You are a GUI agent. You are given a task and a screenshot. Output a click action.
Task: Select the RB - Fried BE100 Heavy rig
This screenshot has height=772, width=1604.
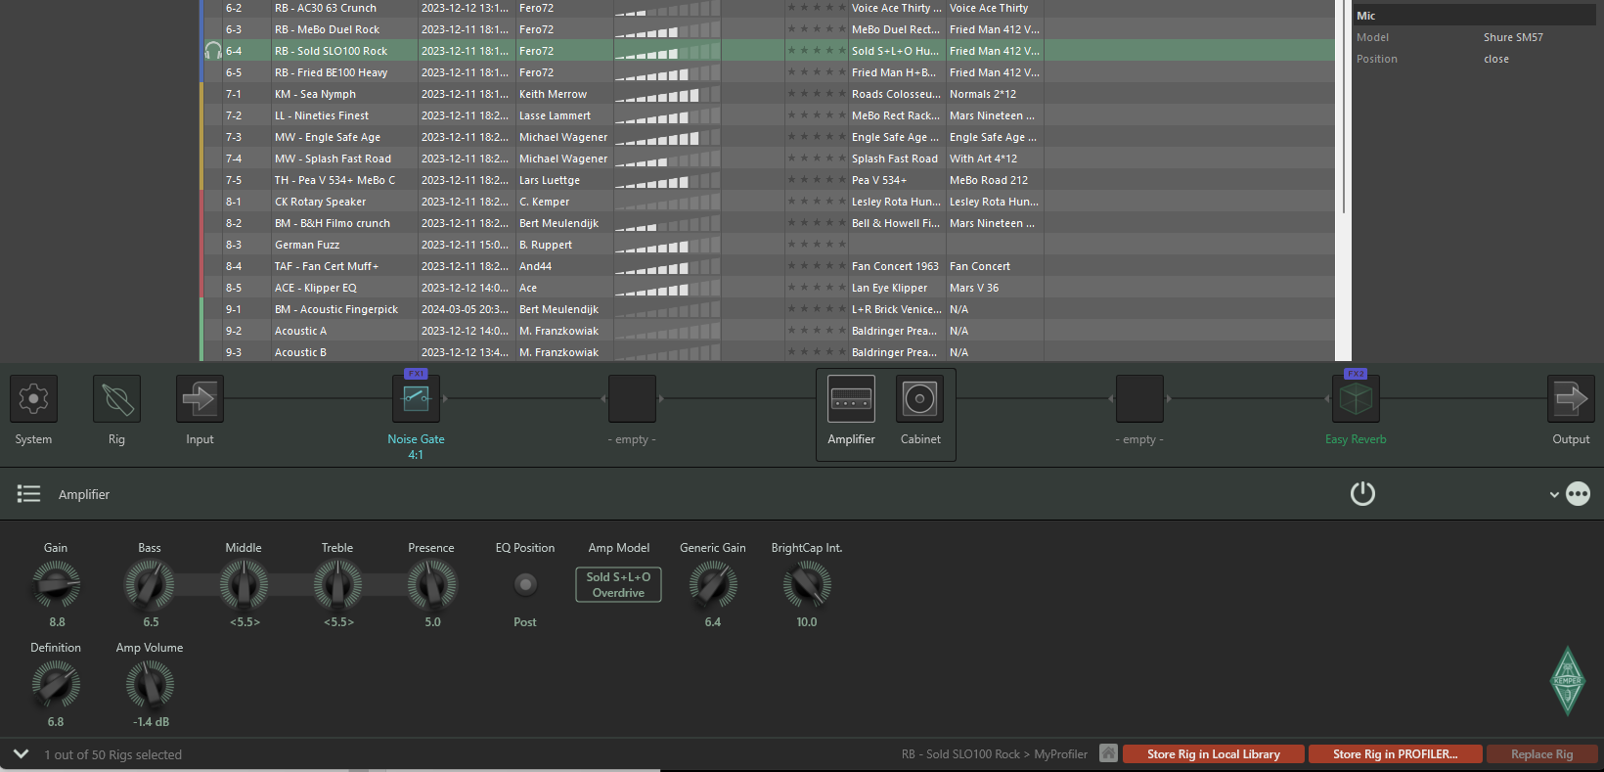coord(768,72)
